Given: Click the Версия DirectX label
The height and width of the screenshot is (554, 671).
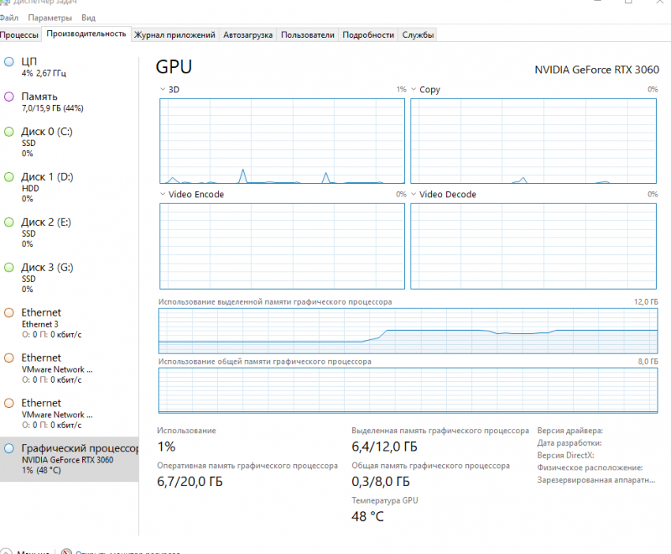Looking at the screenshot, I should pyautogui.click(x=566, y=455).
